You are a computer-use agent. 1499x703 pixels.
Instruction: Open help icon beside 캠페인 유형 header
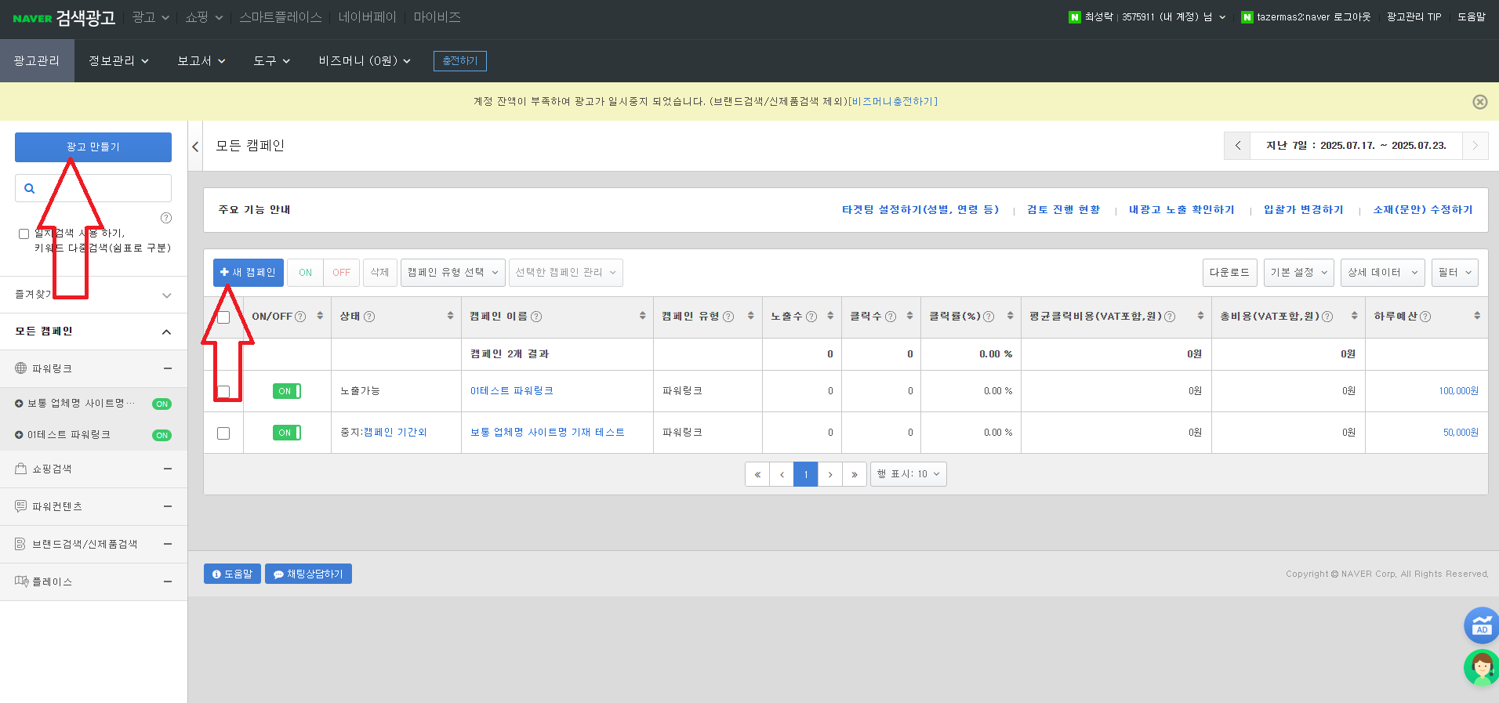pos(728,317)
